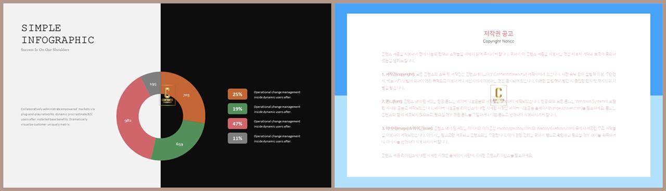Viewport: 666px width, 191px height.
Task: Select the 'Copyright Notice' subtitle
Action: 498,41
